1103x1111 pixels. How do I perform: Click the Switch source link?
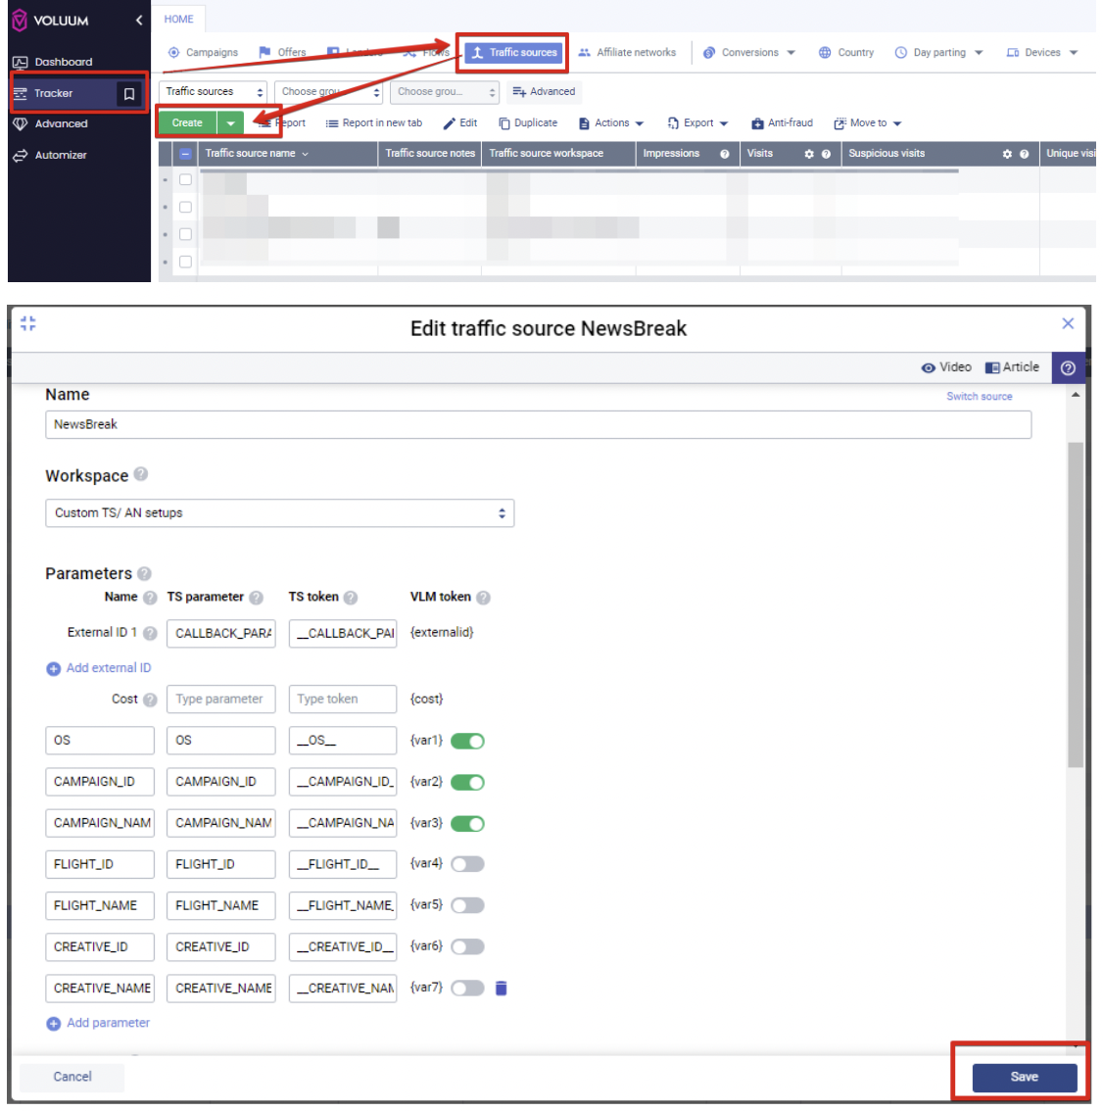[979, 397]
